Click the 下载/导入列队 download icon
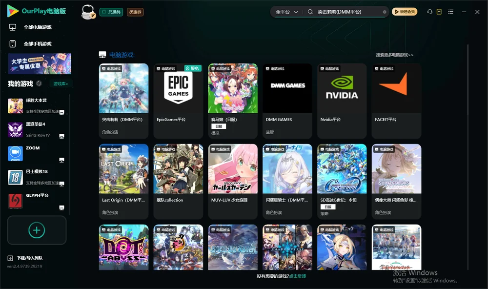The height and width of the screenshot is (289, 488). [x=10, y=258]
